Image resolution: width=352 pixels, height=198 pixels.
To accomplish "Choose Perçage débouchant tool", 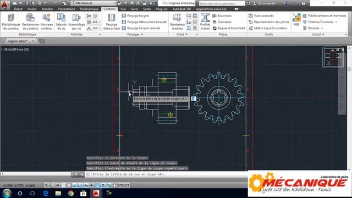I will click(111, 22).
